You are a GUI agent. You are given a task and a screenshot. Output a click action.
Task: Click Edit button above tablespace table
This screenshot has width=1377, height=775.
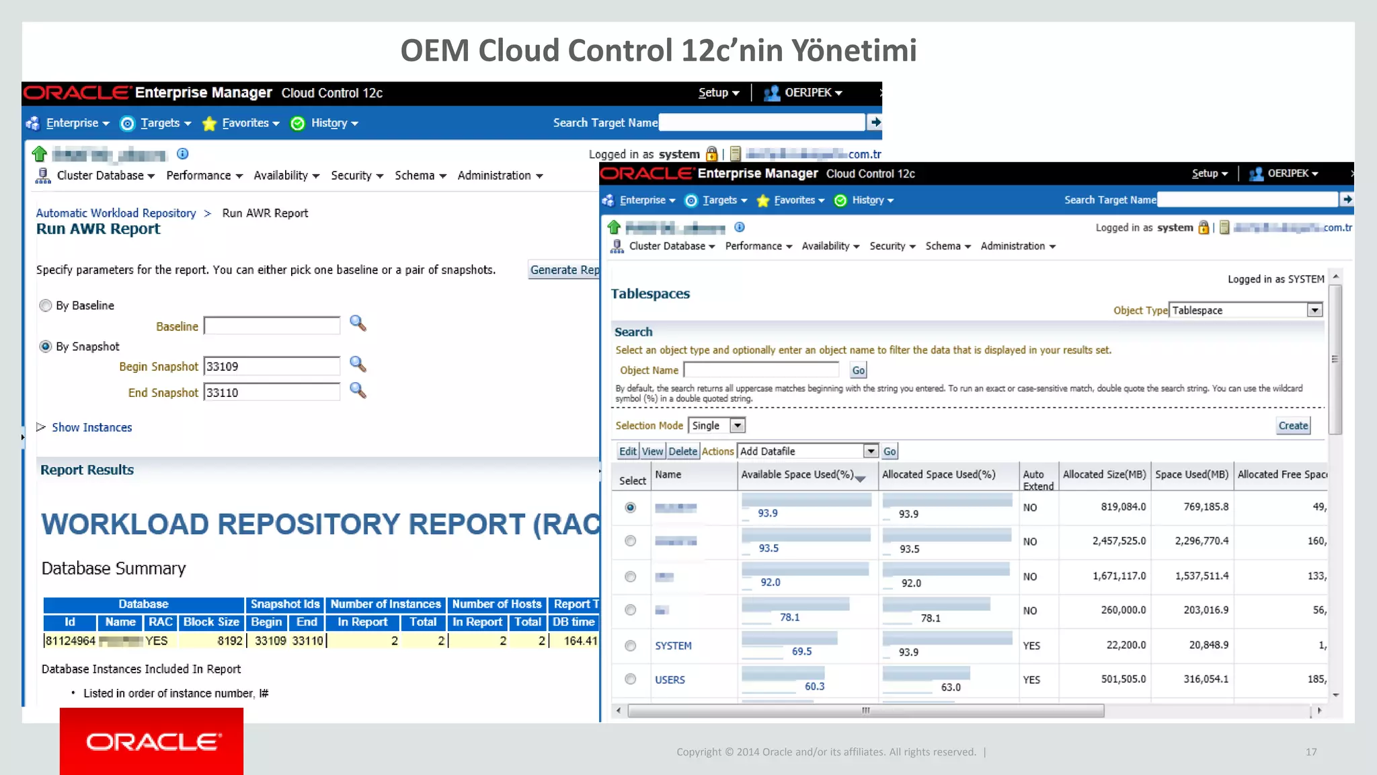click(x=627, y=451)
